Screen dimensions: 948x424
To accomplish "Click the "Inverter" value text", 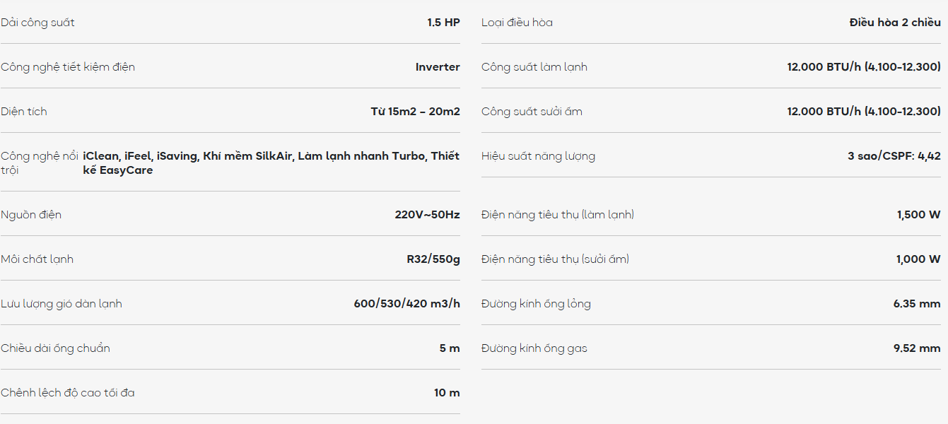I will 438,67.
